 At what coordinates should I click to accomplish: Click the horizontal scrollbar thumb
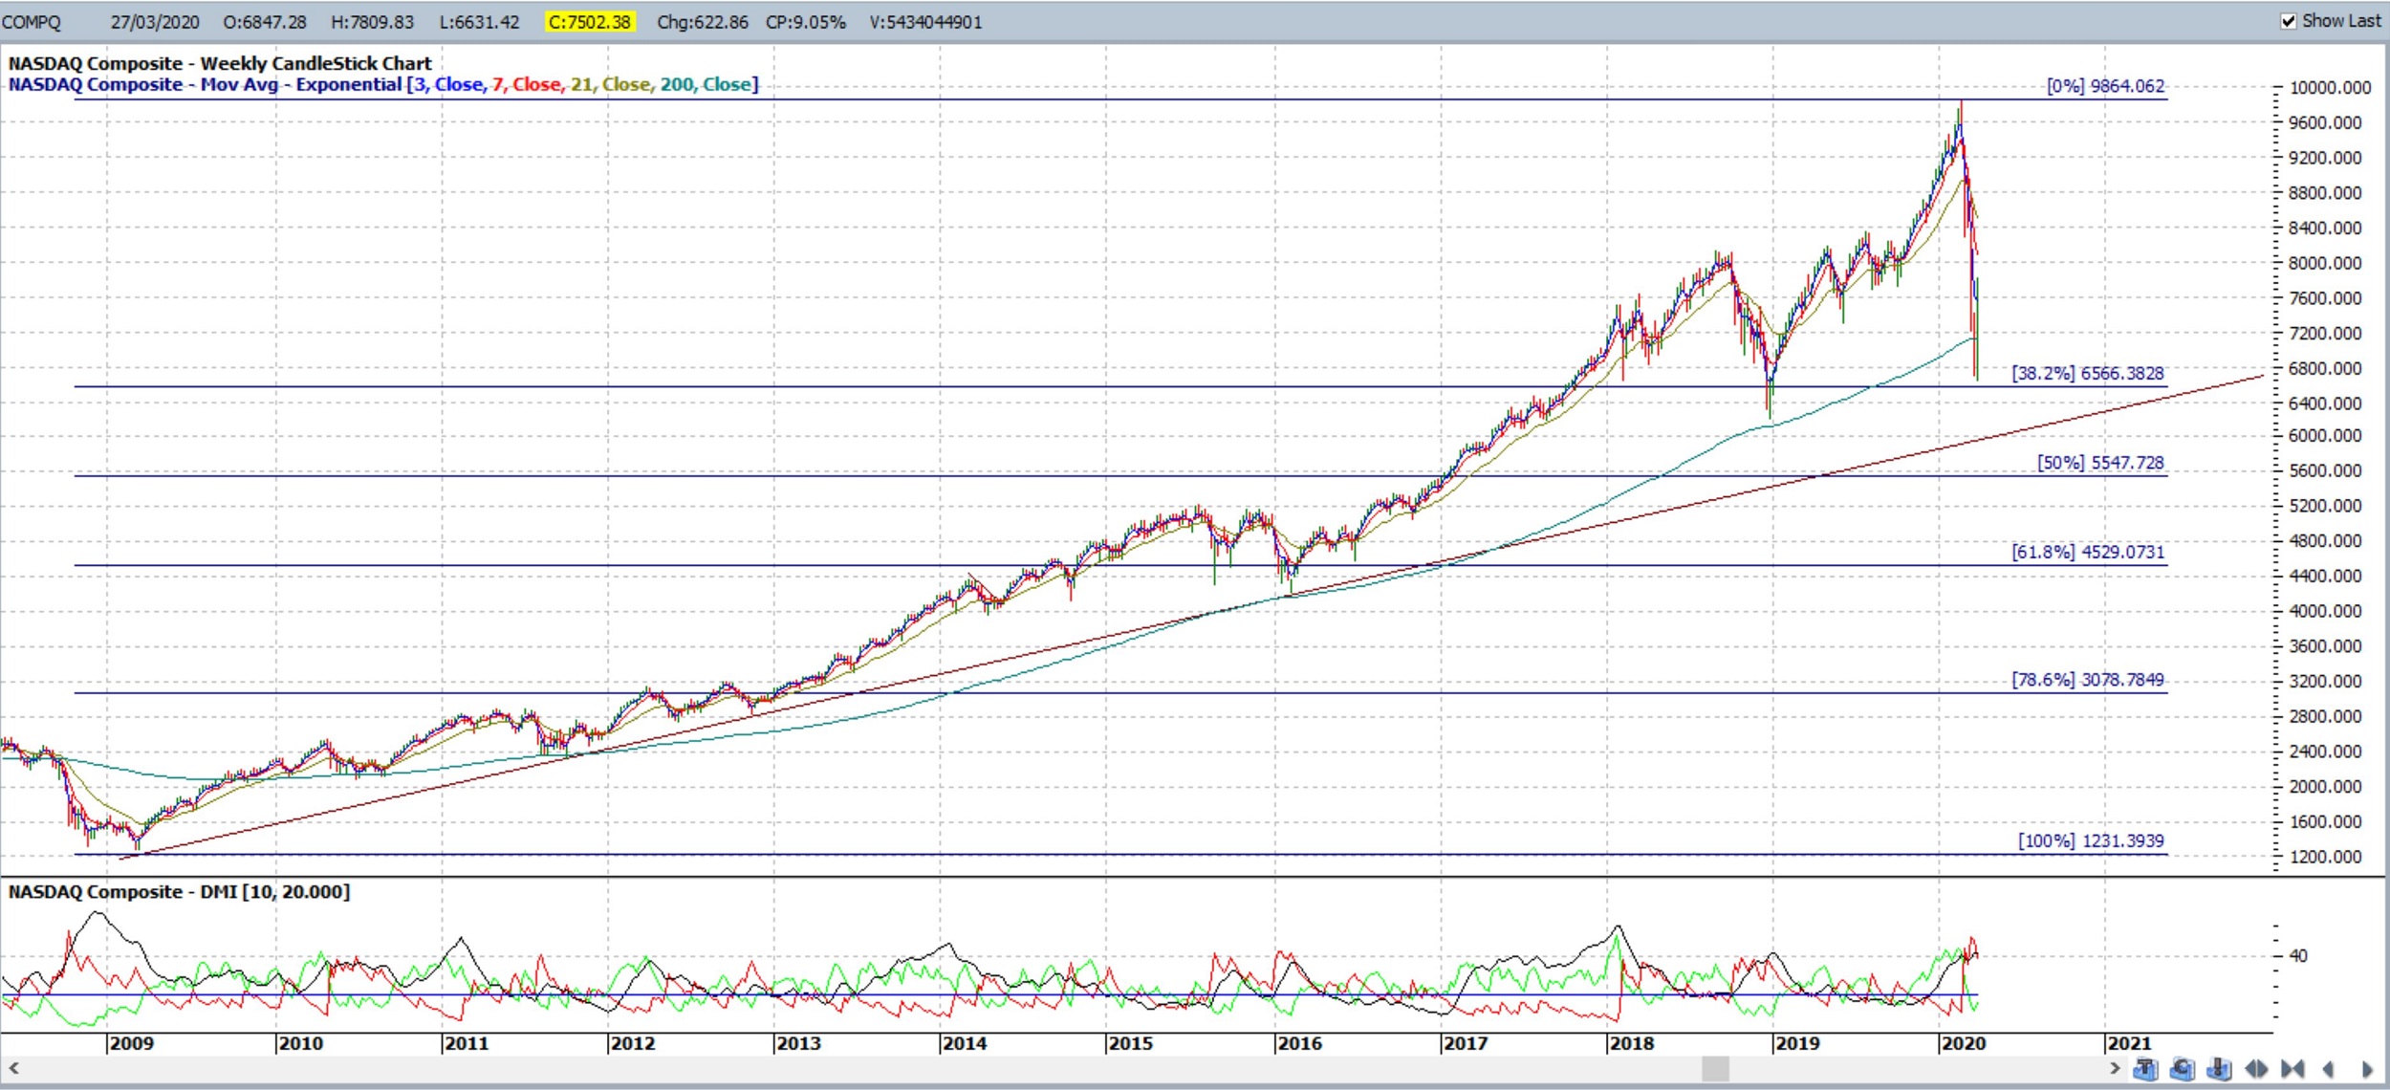1716,1068
